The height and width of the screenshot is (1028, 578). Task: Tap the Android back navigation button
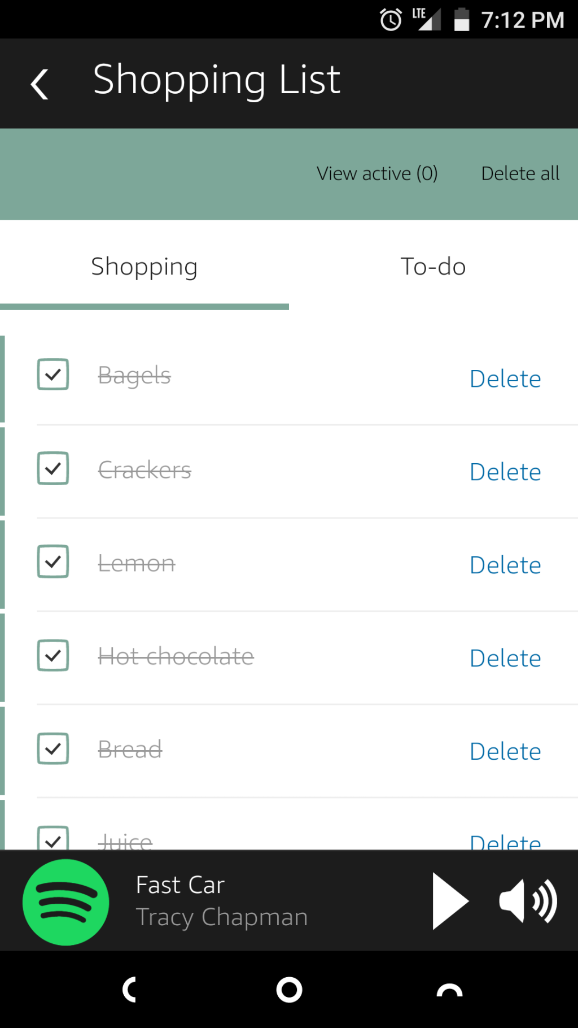click(129, 990)
